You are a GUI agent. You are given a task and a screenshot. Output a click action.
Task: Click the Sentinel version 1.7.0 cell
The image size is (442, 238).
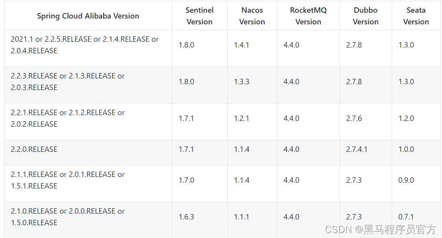click(x=186, y=180)
